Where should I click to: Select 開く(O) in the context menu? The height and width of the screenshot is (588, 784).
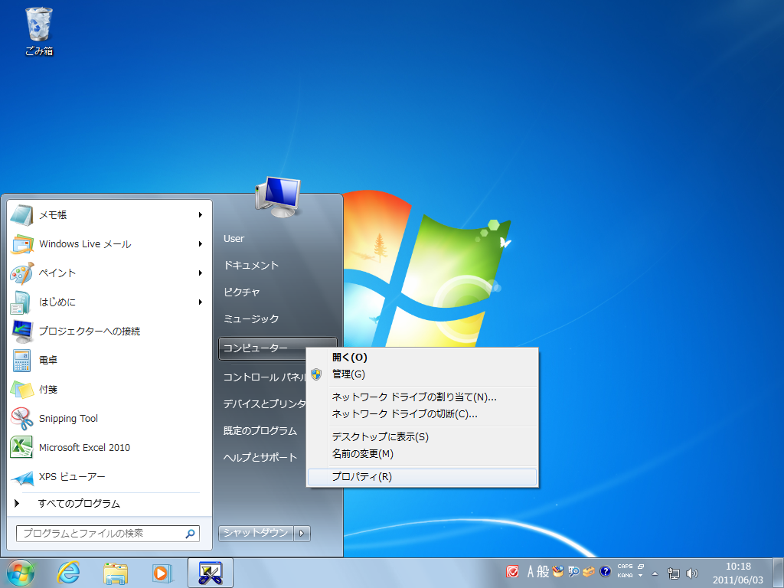pyautogui.click(x=423, y=358)
